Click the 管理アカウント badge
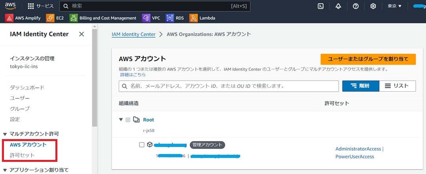Image resolution: width=426 pixels, height=174 pixels. point(207,145)
